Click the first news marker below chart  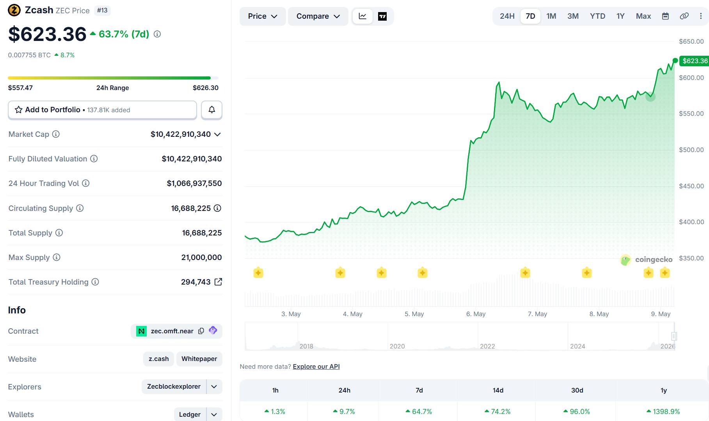click(x=258, y=273)
